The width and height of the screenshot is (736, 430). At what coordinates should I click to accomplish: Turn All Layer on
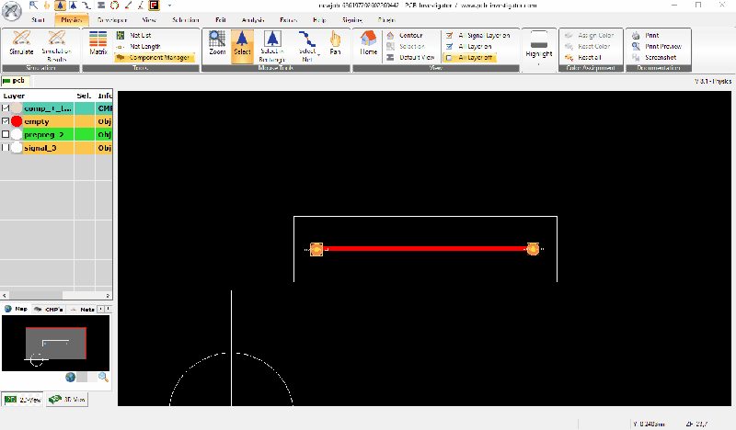point(468,47)
